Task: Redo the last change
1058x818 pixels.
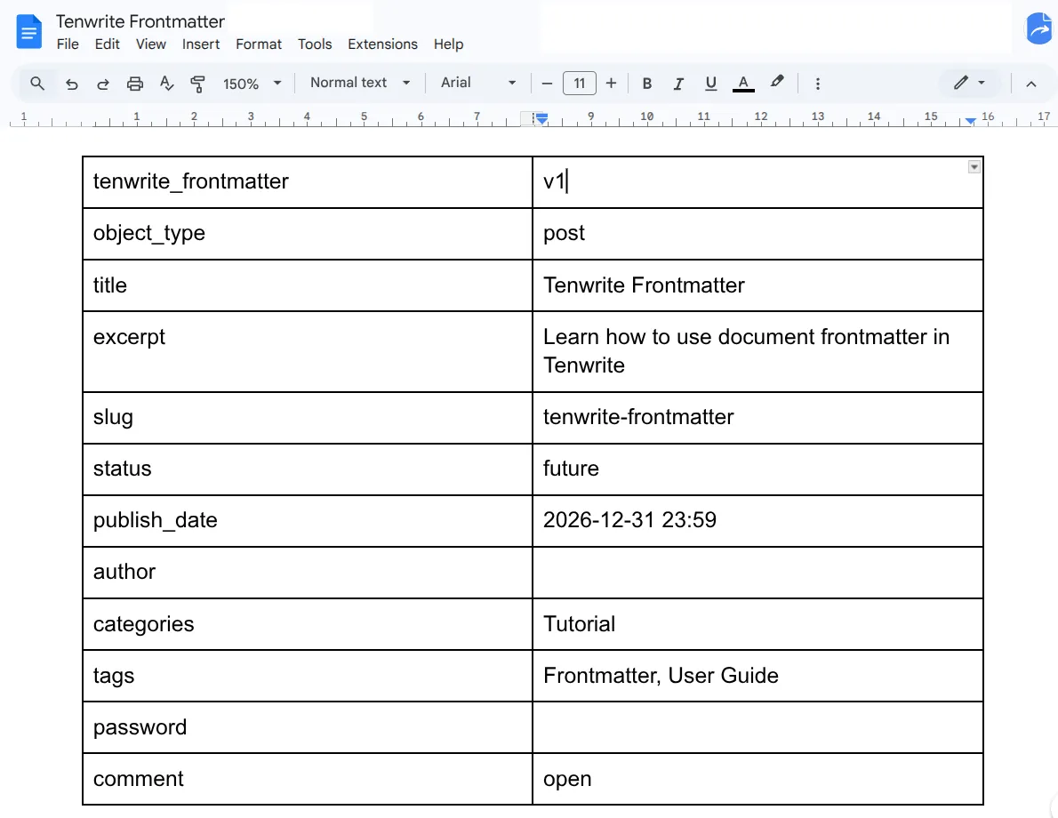Action: [x=102, y=83]
